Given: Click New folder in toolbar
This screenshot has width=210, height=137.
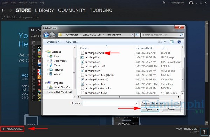Looking at the screenshot, I should pyautogui.click(x=72, y=42).
